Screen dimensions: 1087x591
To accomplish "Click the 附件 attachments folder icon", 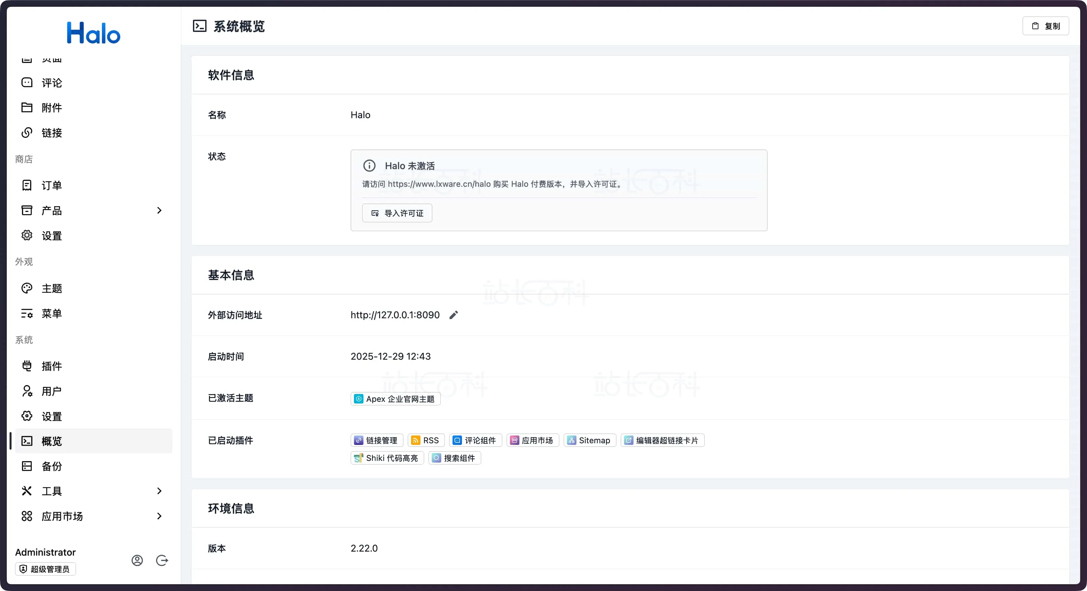I will click(26, 108).
